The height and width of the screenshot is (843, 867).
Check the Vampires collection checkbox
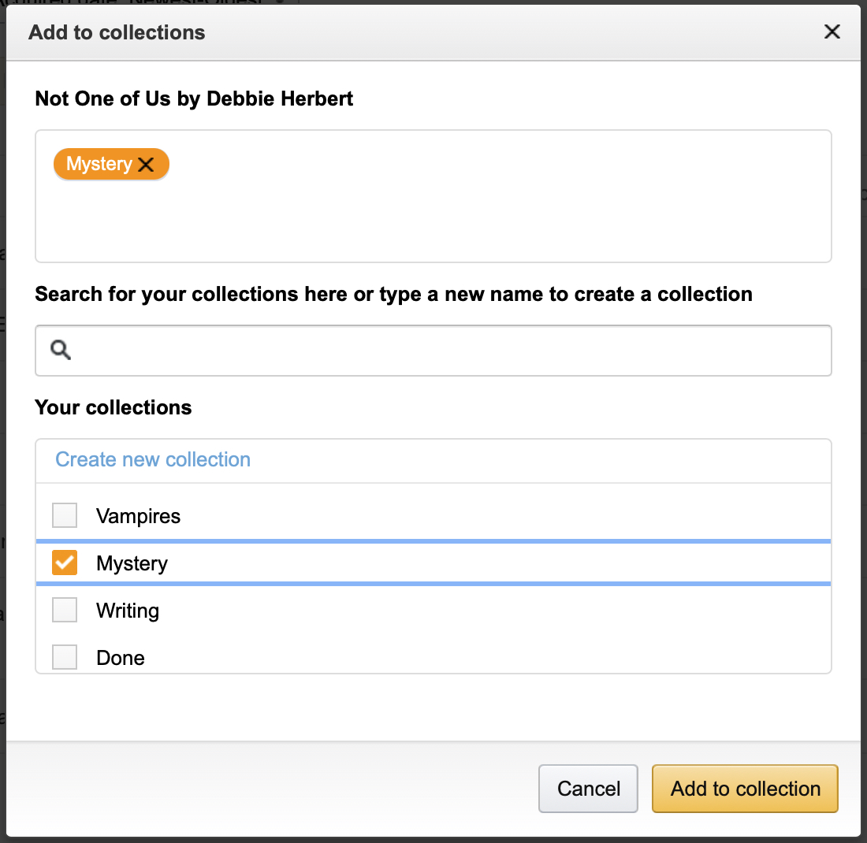click(x=65, y=516)
